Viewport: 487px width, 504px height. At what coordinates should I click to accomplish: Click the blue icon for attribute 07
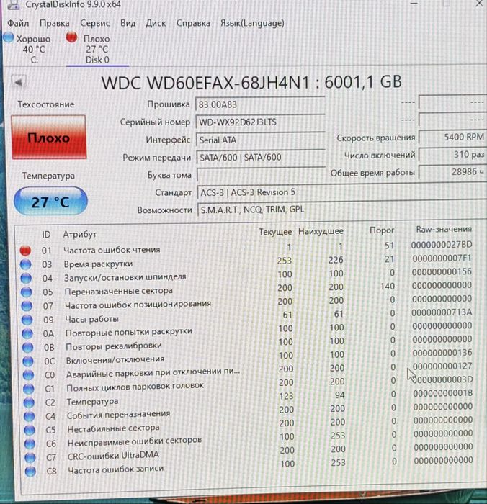click(27, 306)
